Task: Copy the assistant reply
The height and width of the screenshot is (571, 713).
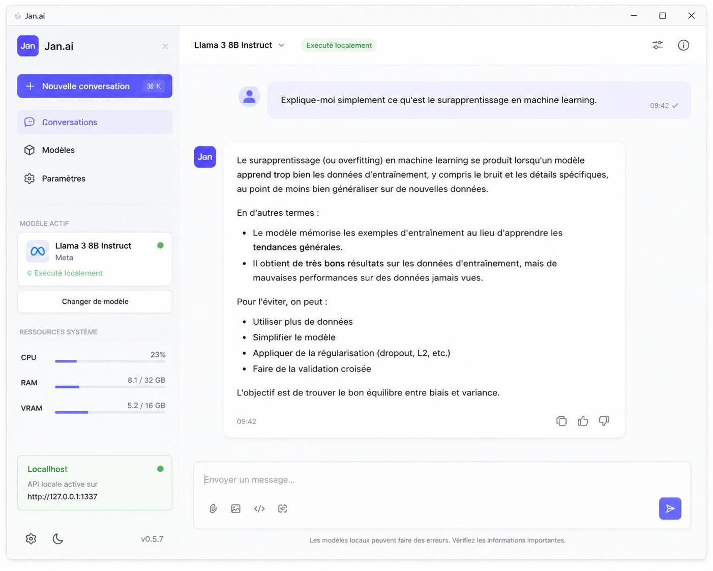Action: (x=561, y=421)
